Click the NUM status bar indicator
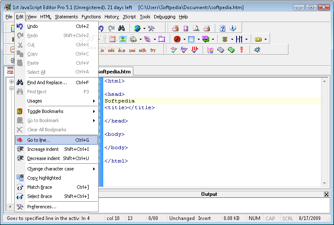 pyautogui.click(x=254, y=218)
